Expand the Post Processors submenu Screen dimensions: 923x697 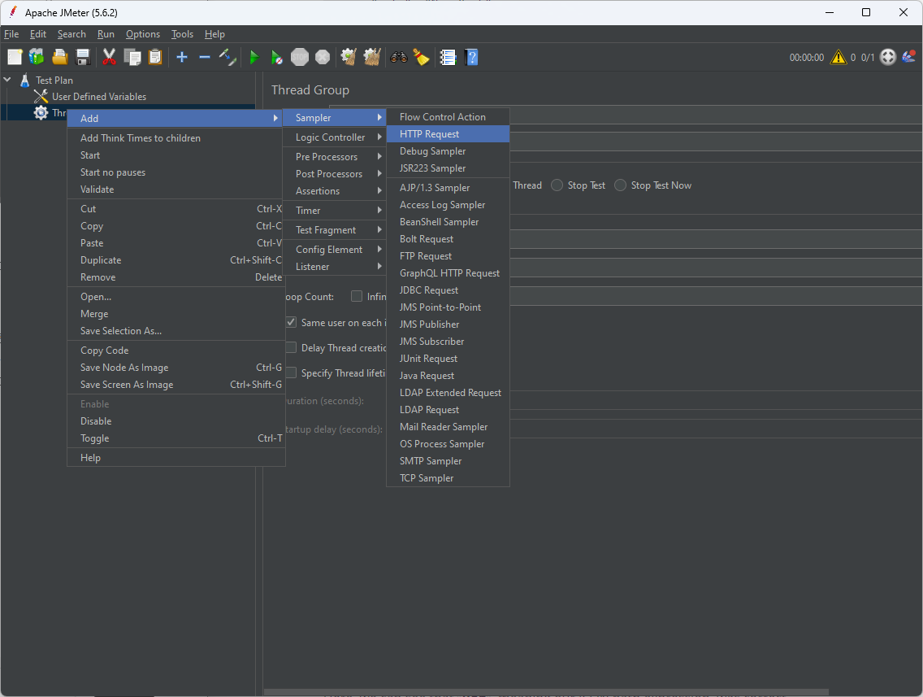(335, 174)
